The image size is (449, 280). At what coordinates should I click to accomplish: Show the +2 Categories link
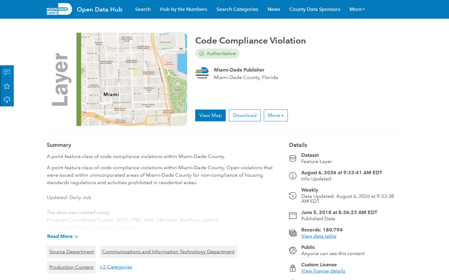pos(116,267)
